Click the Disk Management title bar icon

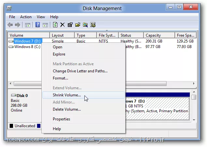tap(9, 8)
